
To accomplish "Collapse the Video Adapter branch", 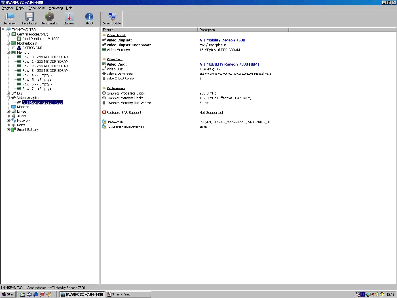I will 8,98.
